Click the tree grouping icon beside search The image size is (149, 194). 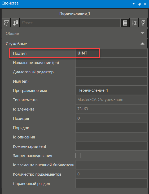(x=15, y=23)
